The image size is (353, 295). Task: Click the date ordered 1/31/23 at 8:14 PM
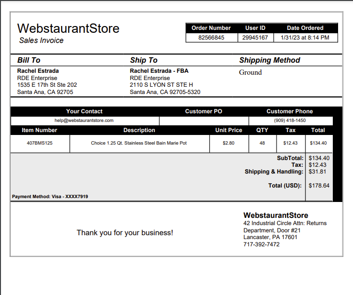[x=305, y=38]
